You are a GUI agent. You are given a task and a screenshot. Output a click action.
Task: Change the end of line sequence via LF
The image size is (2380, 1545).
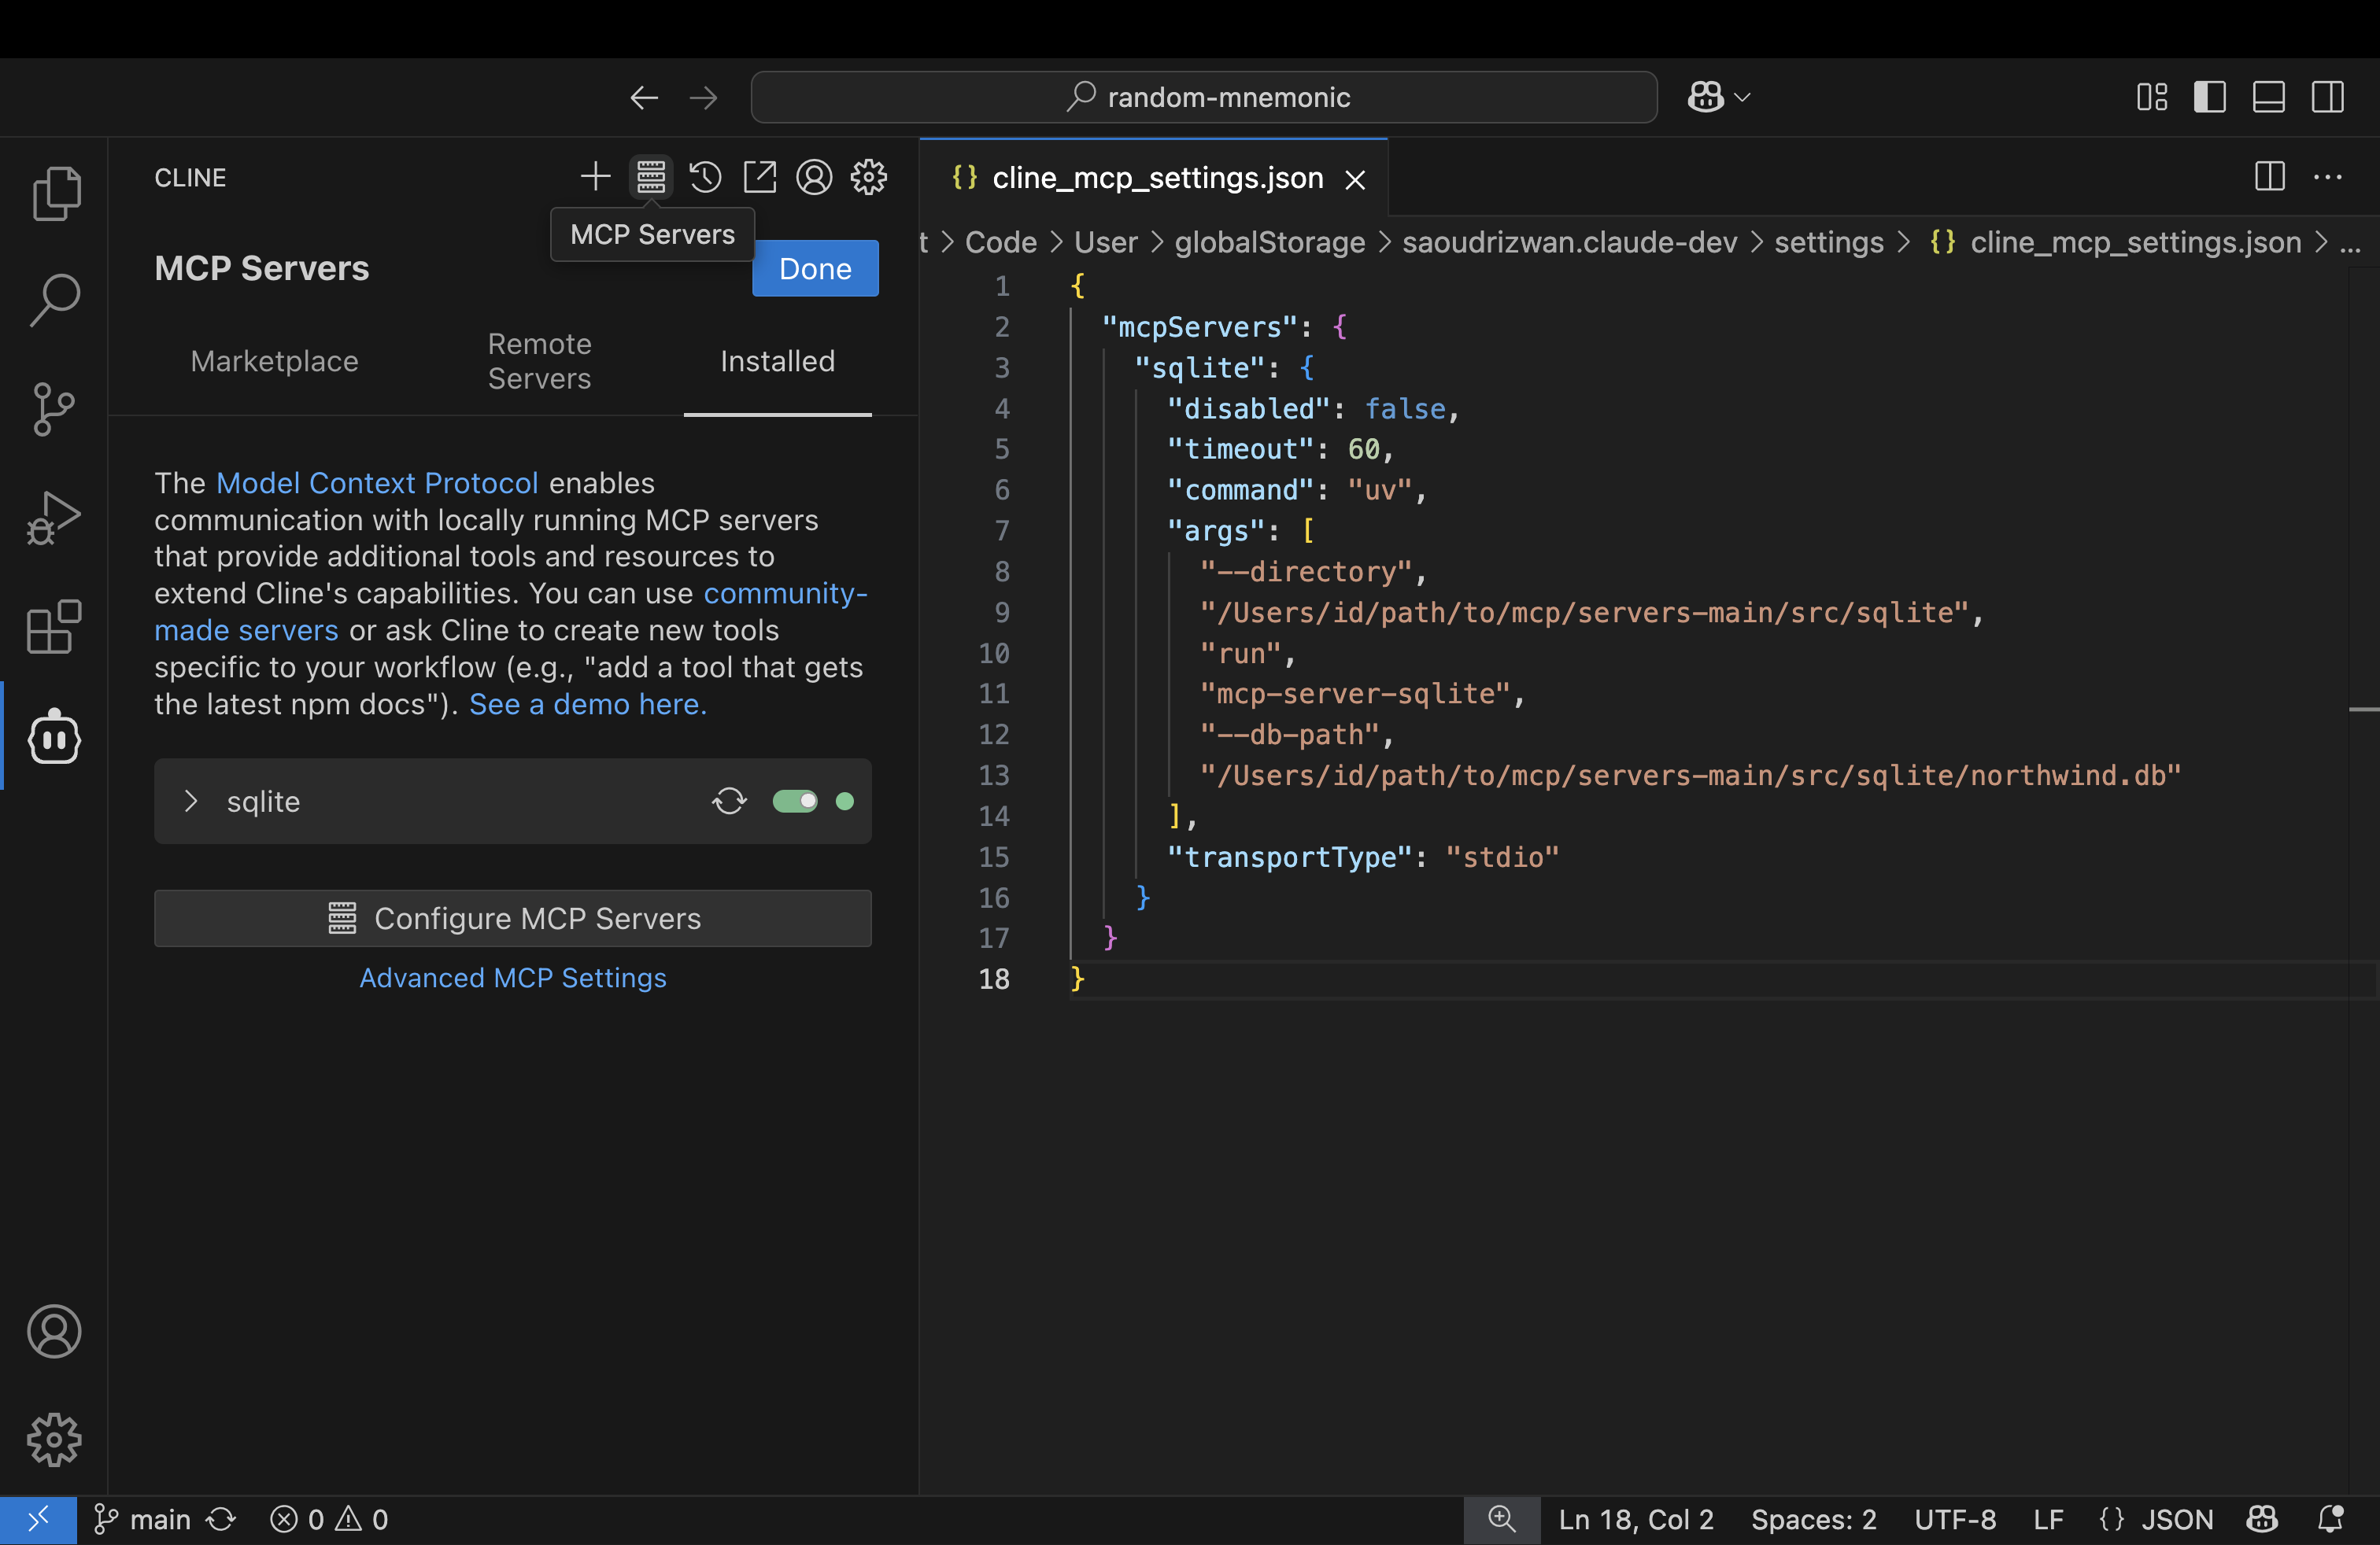tap(2048, 1520)
